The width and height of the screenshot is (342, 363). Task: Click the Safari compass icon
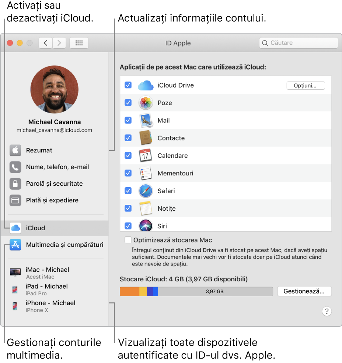(x=146, y=191)
